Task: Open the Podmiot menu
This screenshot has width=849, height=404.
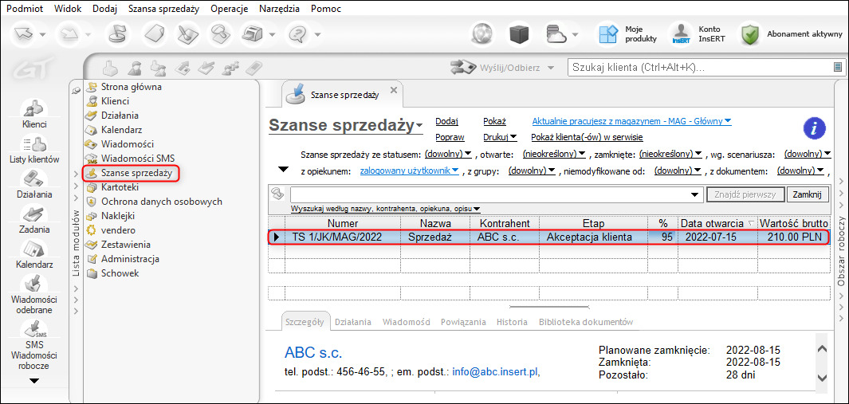Action: point(26,9)
